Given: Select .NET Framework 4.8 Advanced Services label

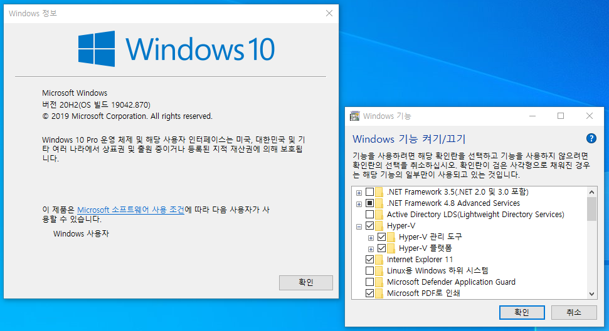Looking at the screenshot, I should point(453,203).
